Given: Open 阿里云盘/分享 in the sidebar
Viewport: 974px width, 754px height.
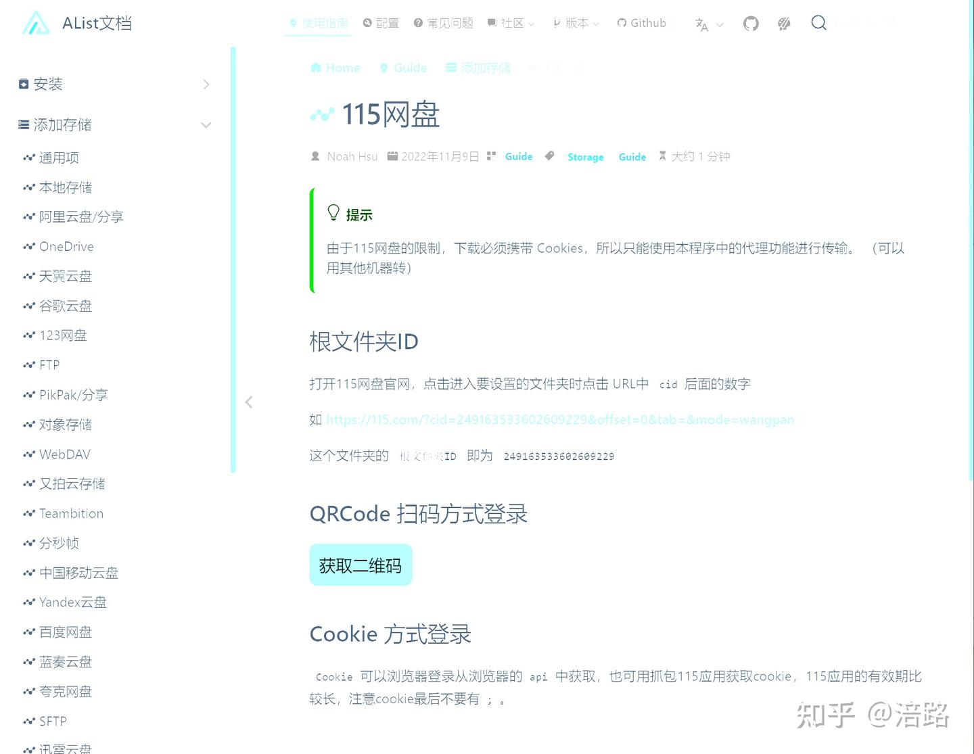Looking at the screenshot, I should 73,217.
